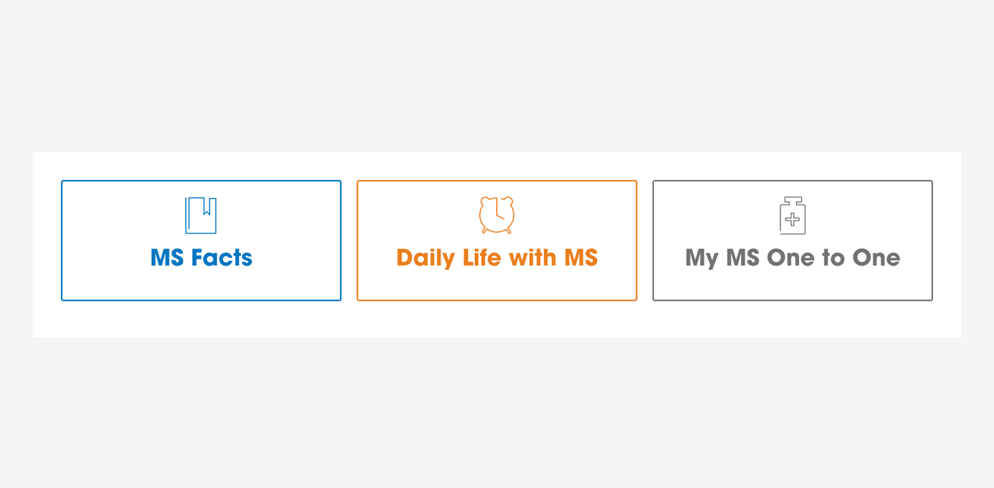Tap the plus cross on the bottle icon
Image resolution: width=994 pixels, height=488 pixels.
(x=792, y=219)
